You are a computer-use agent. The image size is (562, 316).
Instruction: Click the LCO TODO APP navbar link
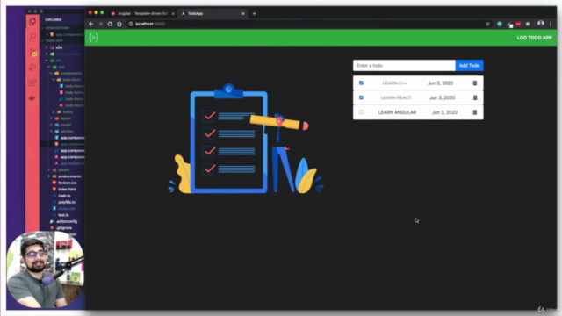tap(534, 38)
